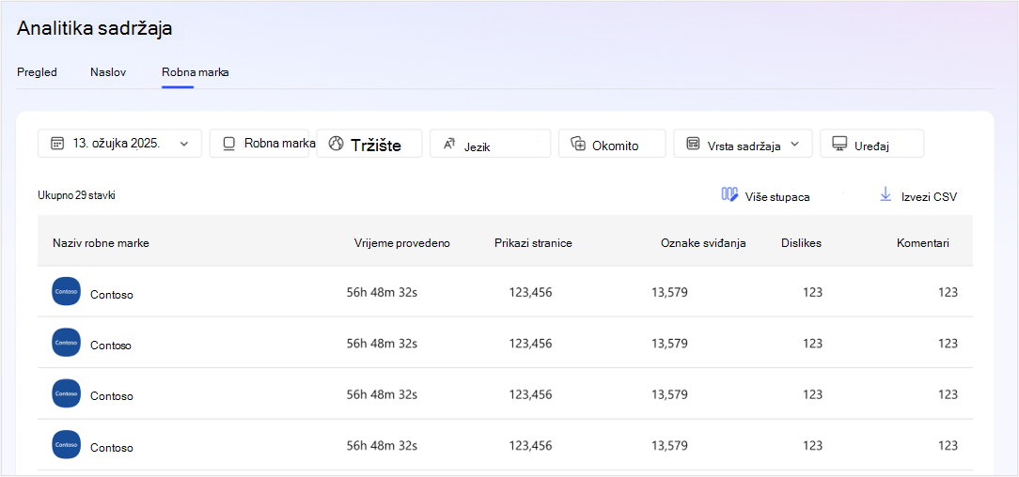Sort by Dislikes column header

pyautogui.click(x=801, y=243)
